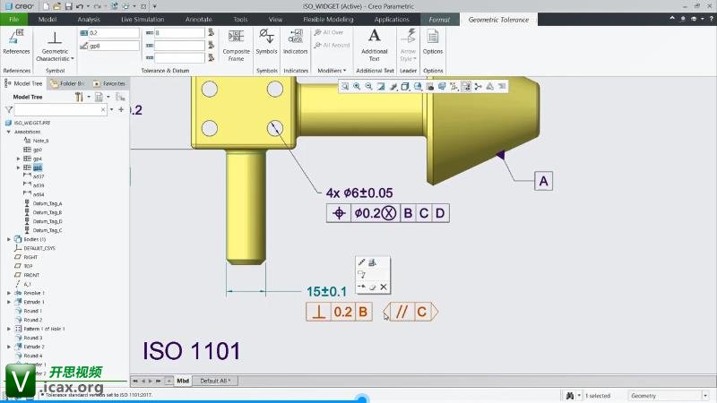Open the ribbon Options tool

click(433, 40)
